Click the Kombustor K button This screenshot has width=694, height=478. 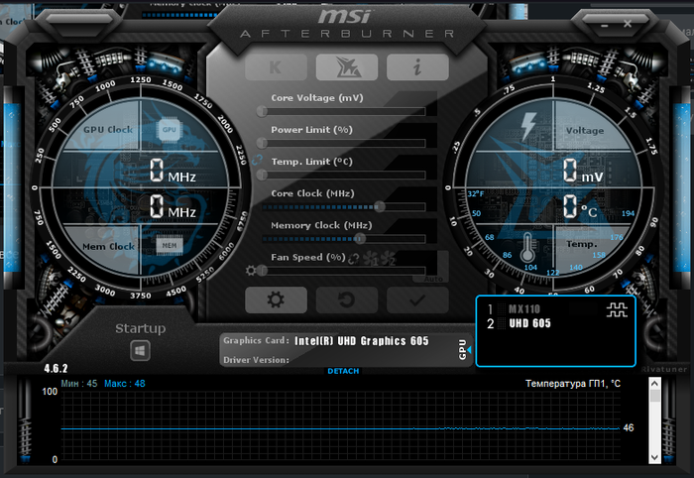click(x=275, y=67)
